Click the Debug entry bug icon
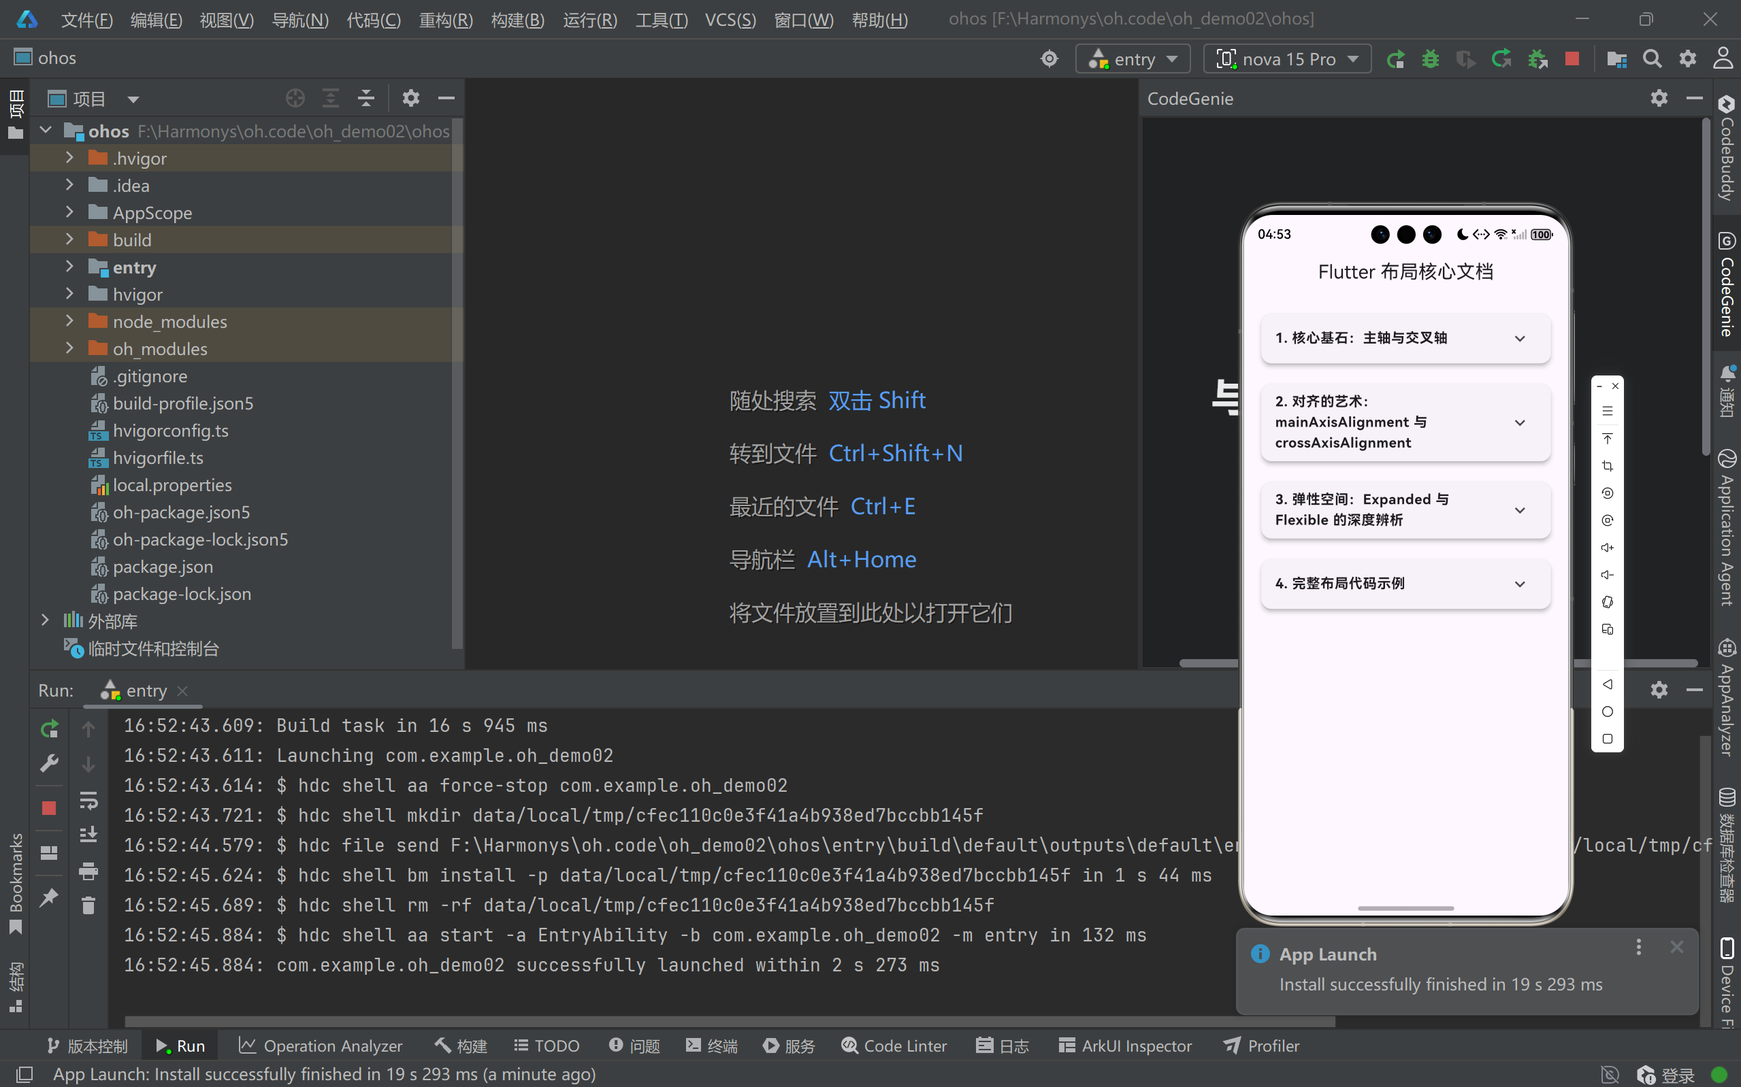The height and width of the screenshot is (1087, 1741). point(1431,59)
